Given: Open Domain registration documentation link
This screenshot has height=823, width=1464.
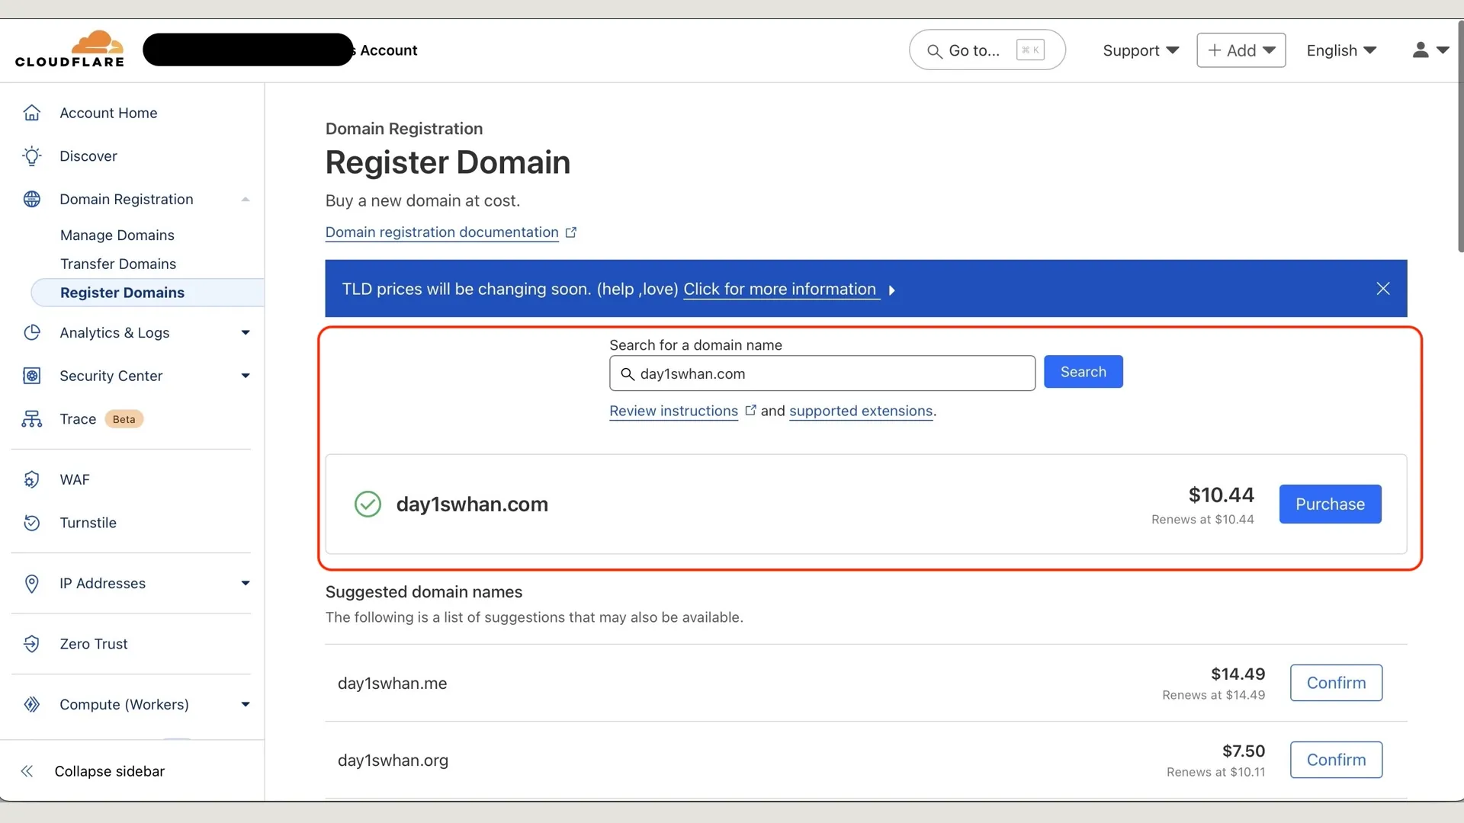Looking at the screenshot, I should coord(442,232).
